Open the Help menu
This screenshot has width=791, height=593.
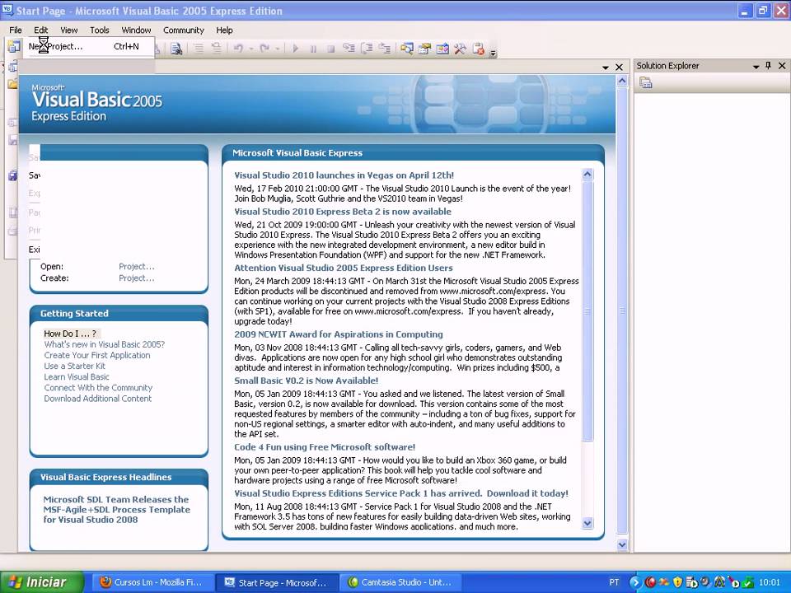pos(224,30)
